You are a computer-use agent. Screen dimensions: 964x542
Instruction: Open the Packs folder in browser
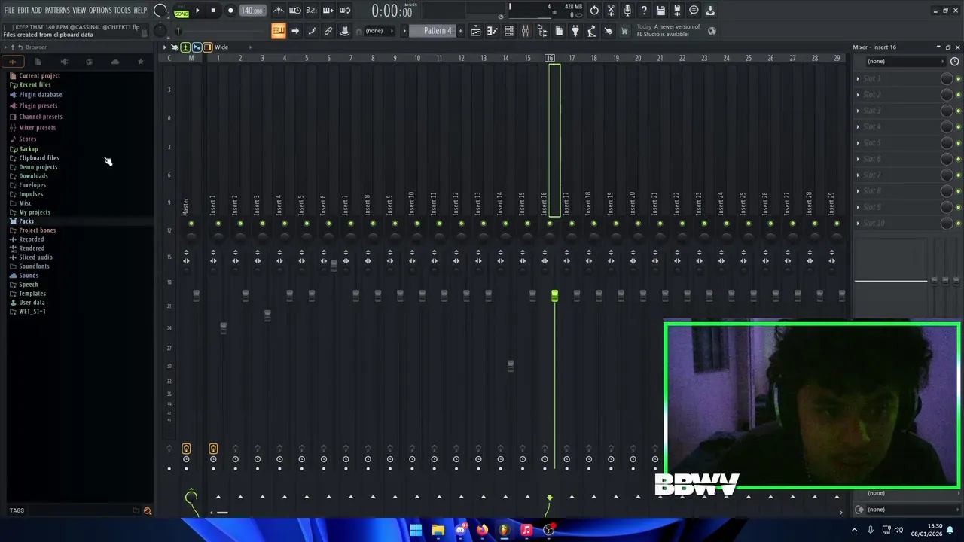[26, 221]
